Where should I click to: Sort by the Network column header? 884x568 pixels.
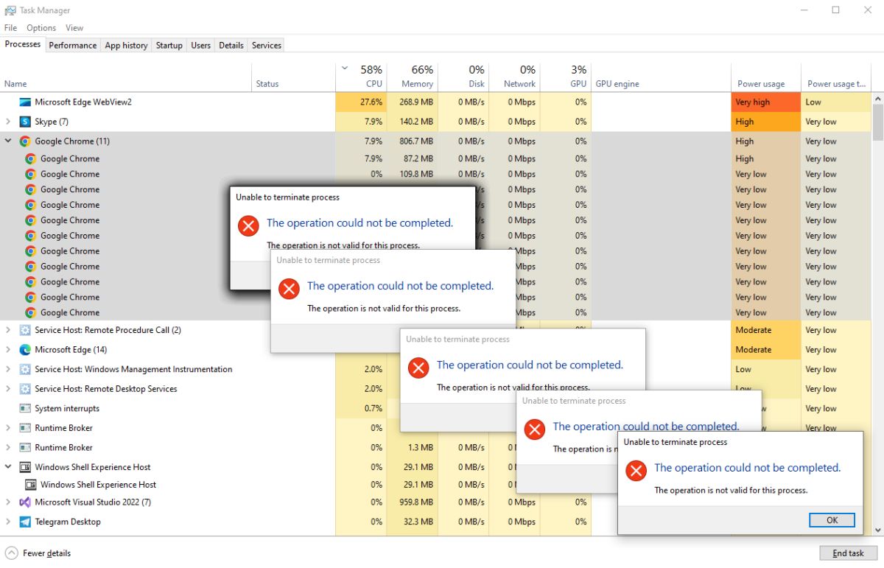pos(514,76)
